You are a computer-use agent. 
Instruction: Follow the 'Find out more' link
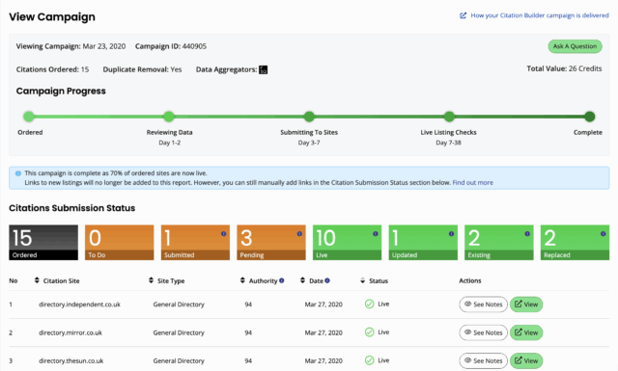click(x=472, y=182)
